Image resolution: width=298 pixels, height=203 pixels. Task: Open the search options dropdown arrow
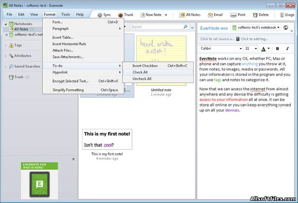(192, 28)
